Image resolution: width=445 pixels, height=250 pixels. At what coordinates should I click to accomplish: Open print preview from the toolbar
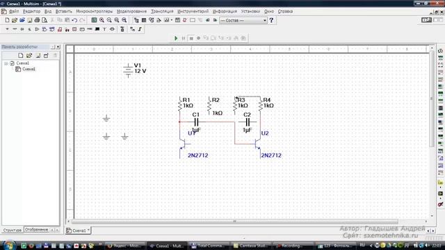click(x=44, y=20)
